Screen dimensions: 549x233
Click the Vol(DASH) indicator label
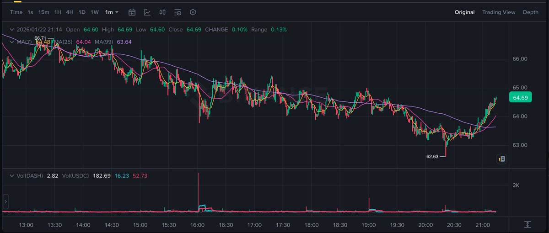(29, 175)
